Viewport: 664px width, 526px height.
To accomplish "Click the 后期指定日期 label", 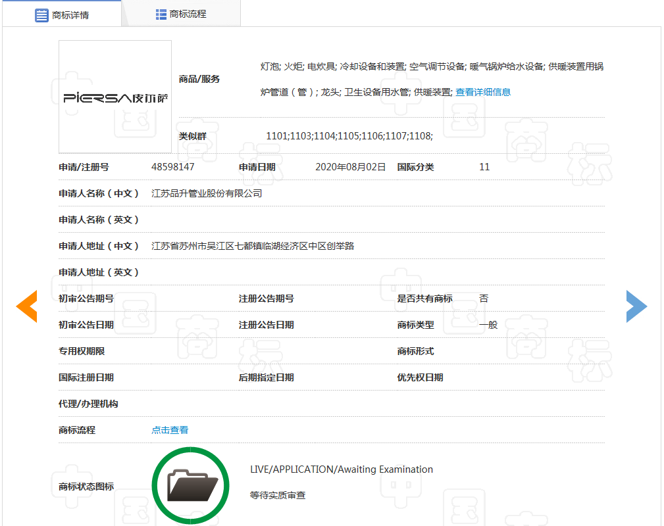I will [267, 377].
